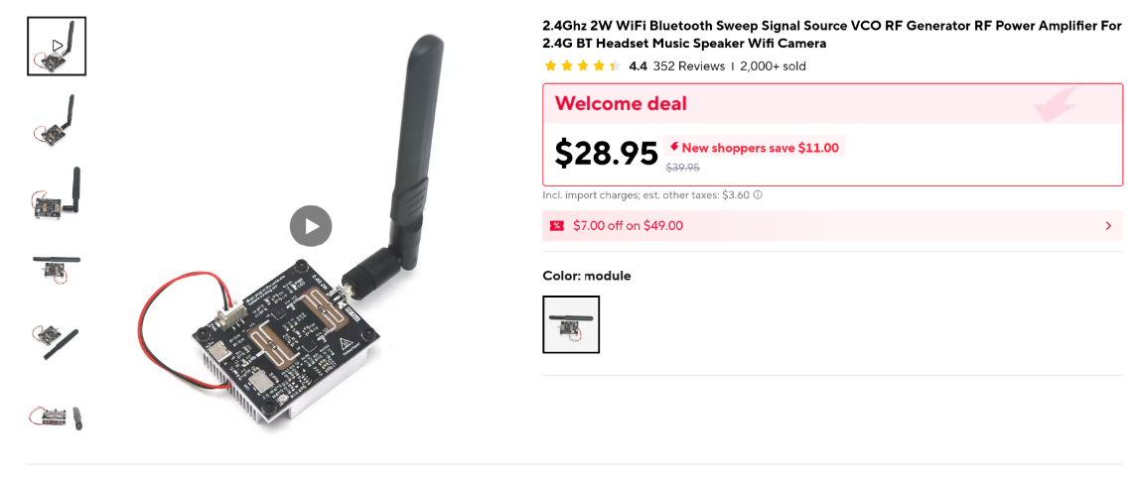The width and height of the screenshot is (1141, 478).
Task: Select the video thumbnail with play icon
Action: click(x=57, y=46)
